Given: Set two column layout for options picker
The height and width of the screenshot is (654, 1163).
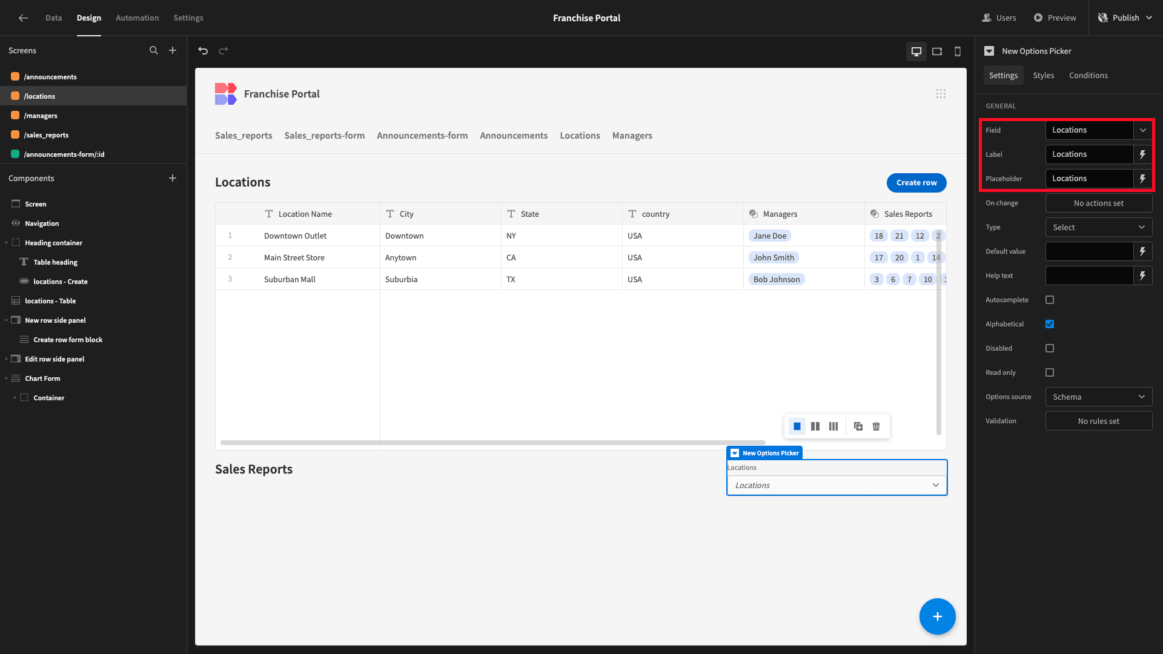Looking at the screenshot, I should 815,426.
